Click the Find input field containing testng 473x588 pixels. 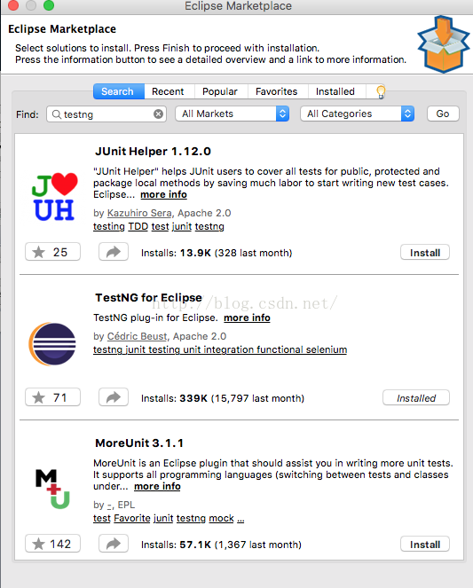[106, 114]
